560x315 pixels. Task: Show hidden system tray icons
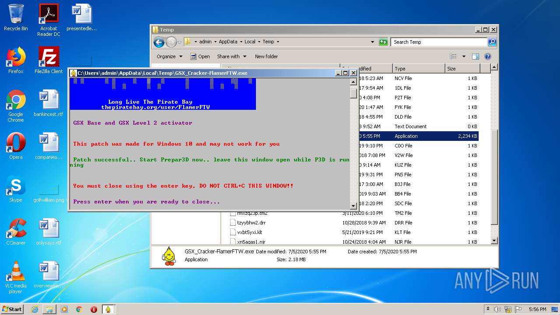coord(488,309)
